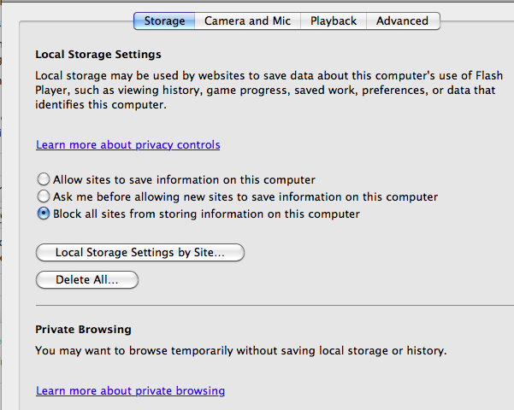Click the label text 'Block all sites from storing information'
This screenshot has width=514, height=410.
206,214
